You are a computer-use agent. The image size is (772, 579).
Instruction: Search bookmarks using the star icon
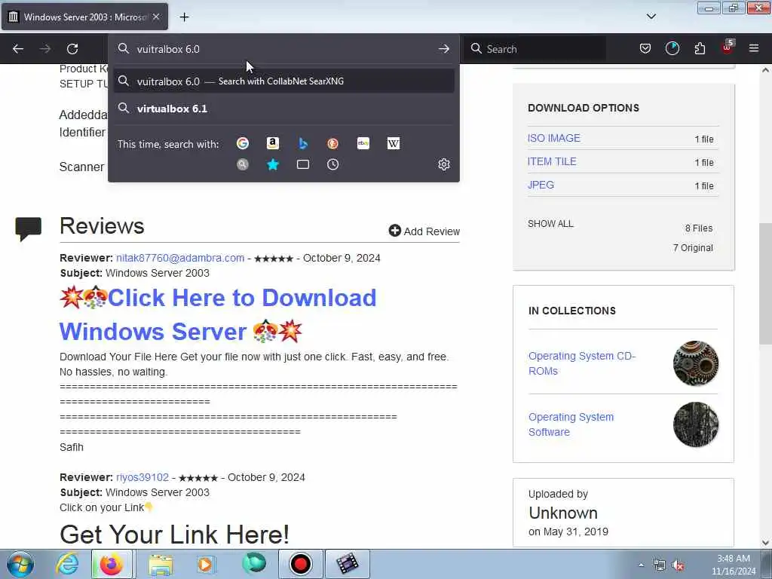click(x=272, y=164)
